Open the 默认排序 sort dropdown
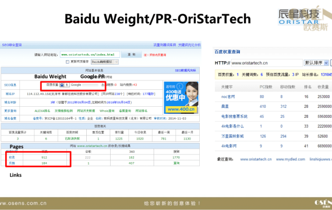 coord(316,63)
